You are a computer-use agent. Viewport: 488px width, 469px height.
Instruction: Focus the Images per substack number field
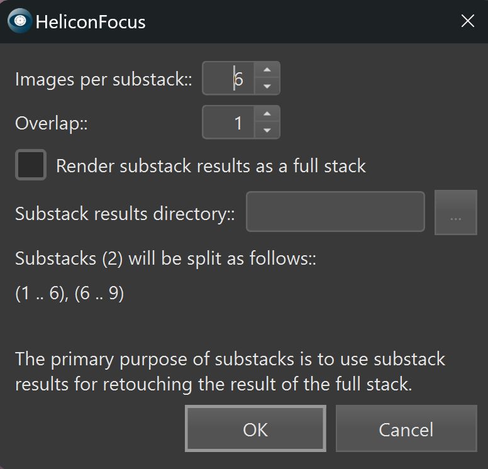click(x=230, y=79)
